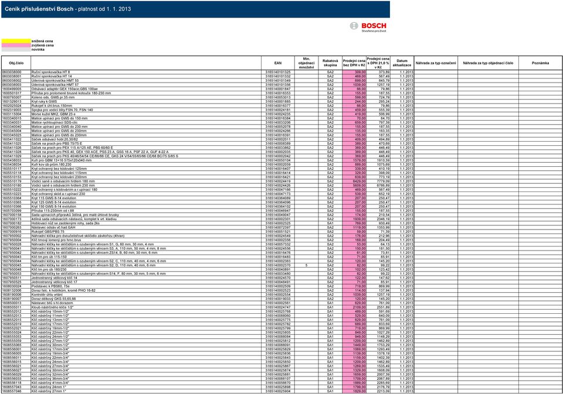Select 'Náhrada za typ objednací číslo' header
This screenshot has width=563, height=394.
488,63
